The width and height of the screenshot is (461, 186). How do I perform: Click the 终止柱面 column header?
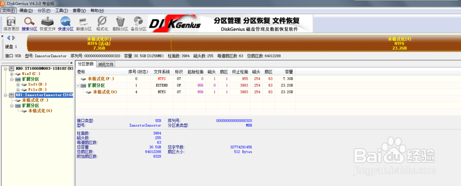click(240, 72)
